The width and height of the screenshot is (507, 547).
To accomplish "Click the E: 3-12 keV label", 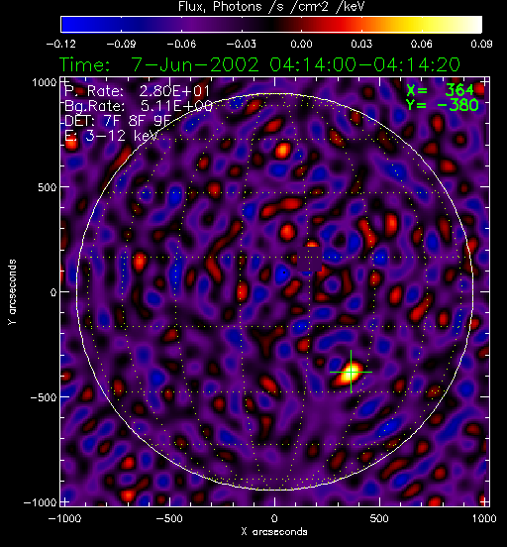I will pos(111,136).
